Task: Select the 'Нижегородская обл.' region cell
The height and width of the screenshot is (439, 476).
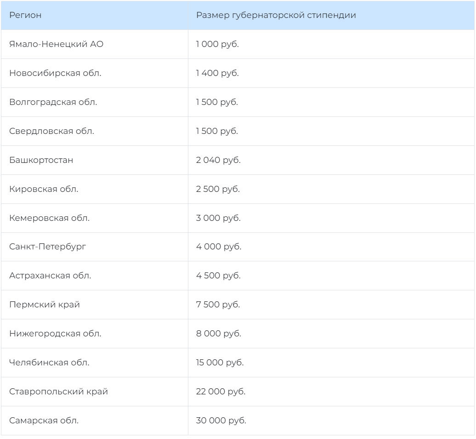Action: click(x=55, y=334)
